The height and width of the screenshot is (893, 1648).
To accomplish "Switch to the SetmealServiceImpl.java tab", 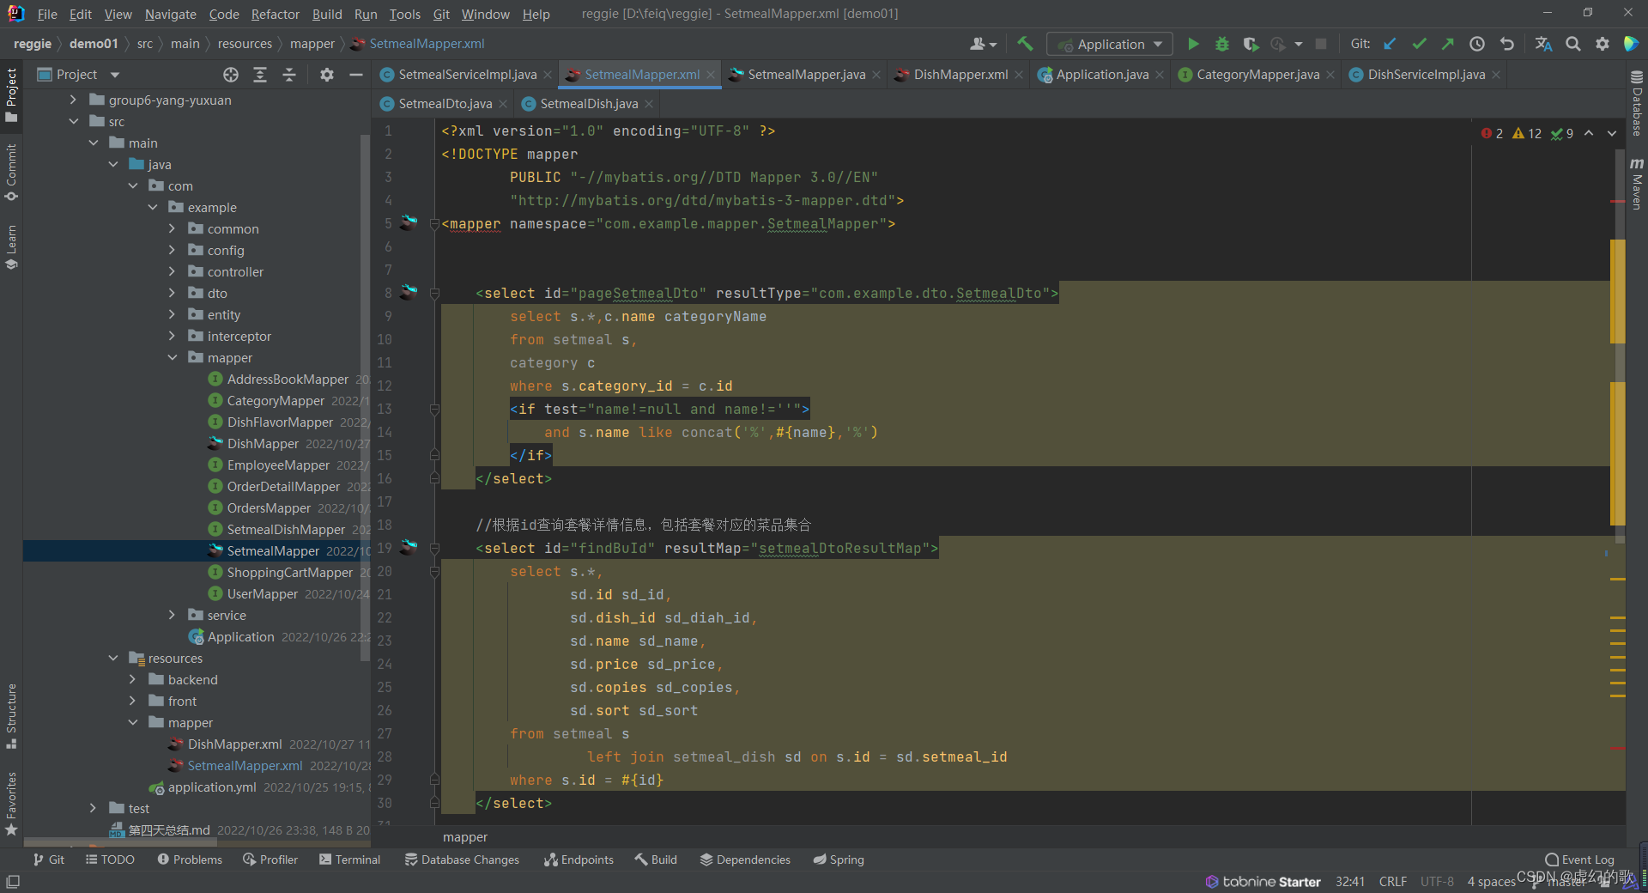I will 467,75.
